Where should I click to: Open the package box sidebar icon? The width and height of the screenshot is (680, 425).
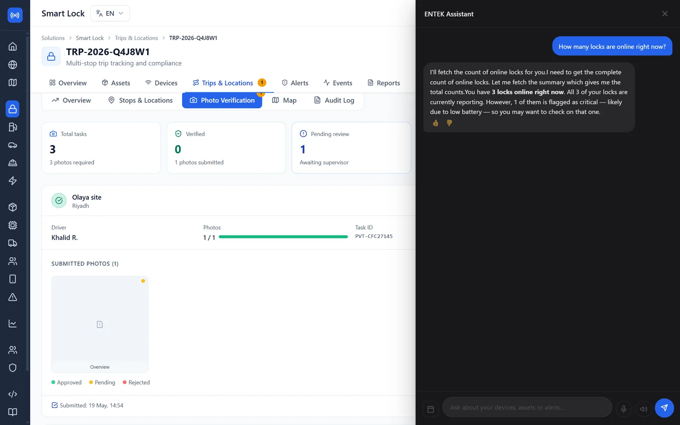coord(13,207)
